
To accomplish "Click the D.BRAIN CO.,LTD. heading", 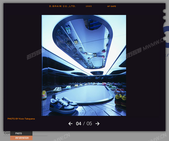I will (x=63, y=6).
